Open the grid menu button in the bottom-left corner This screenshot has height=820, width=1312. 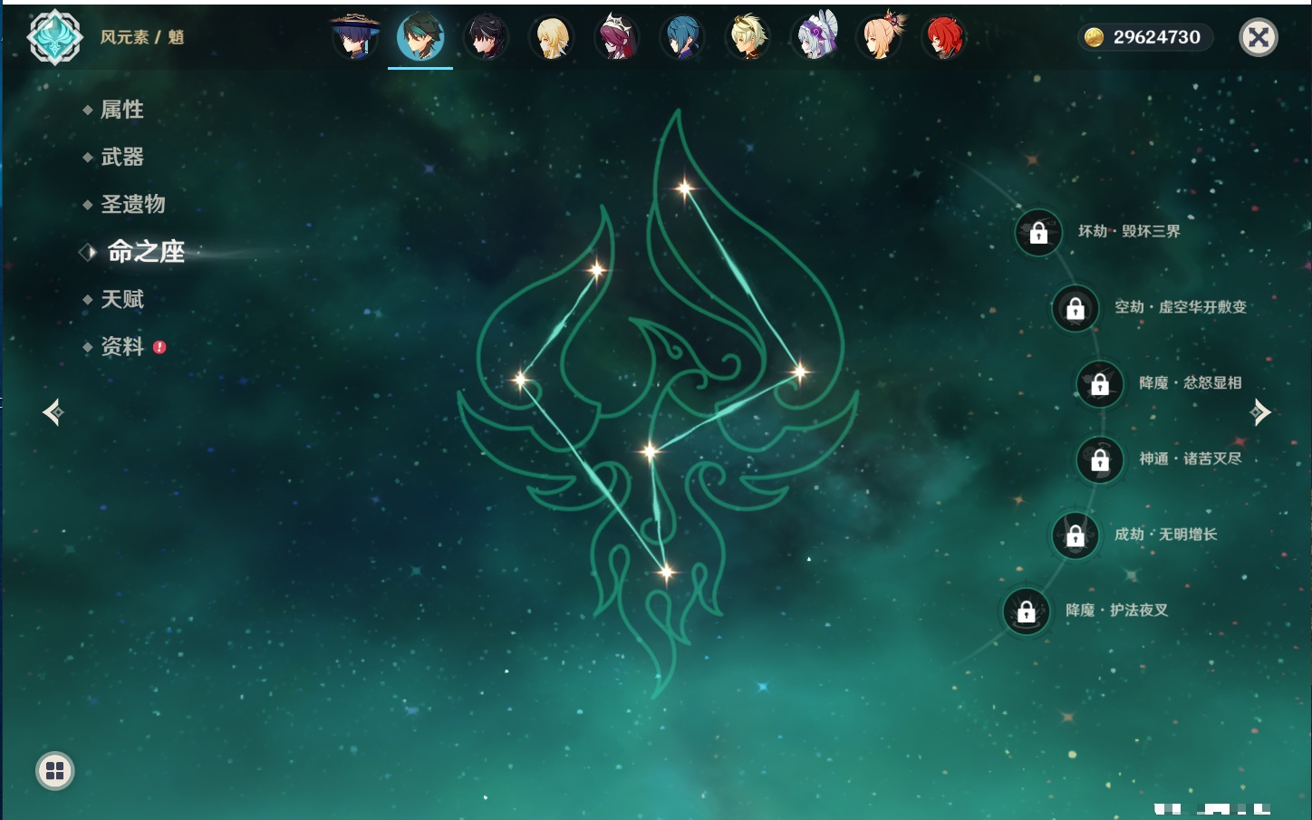tap(55, 771)
